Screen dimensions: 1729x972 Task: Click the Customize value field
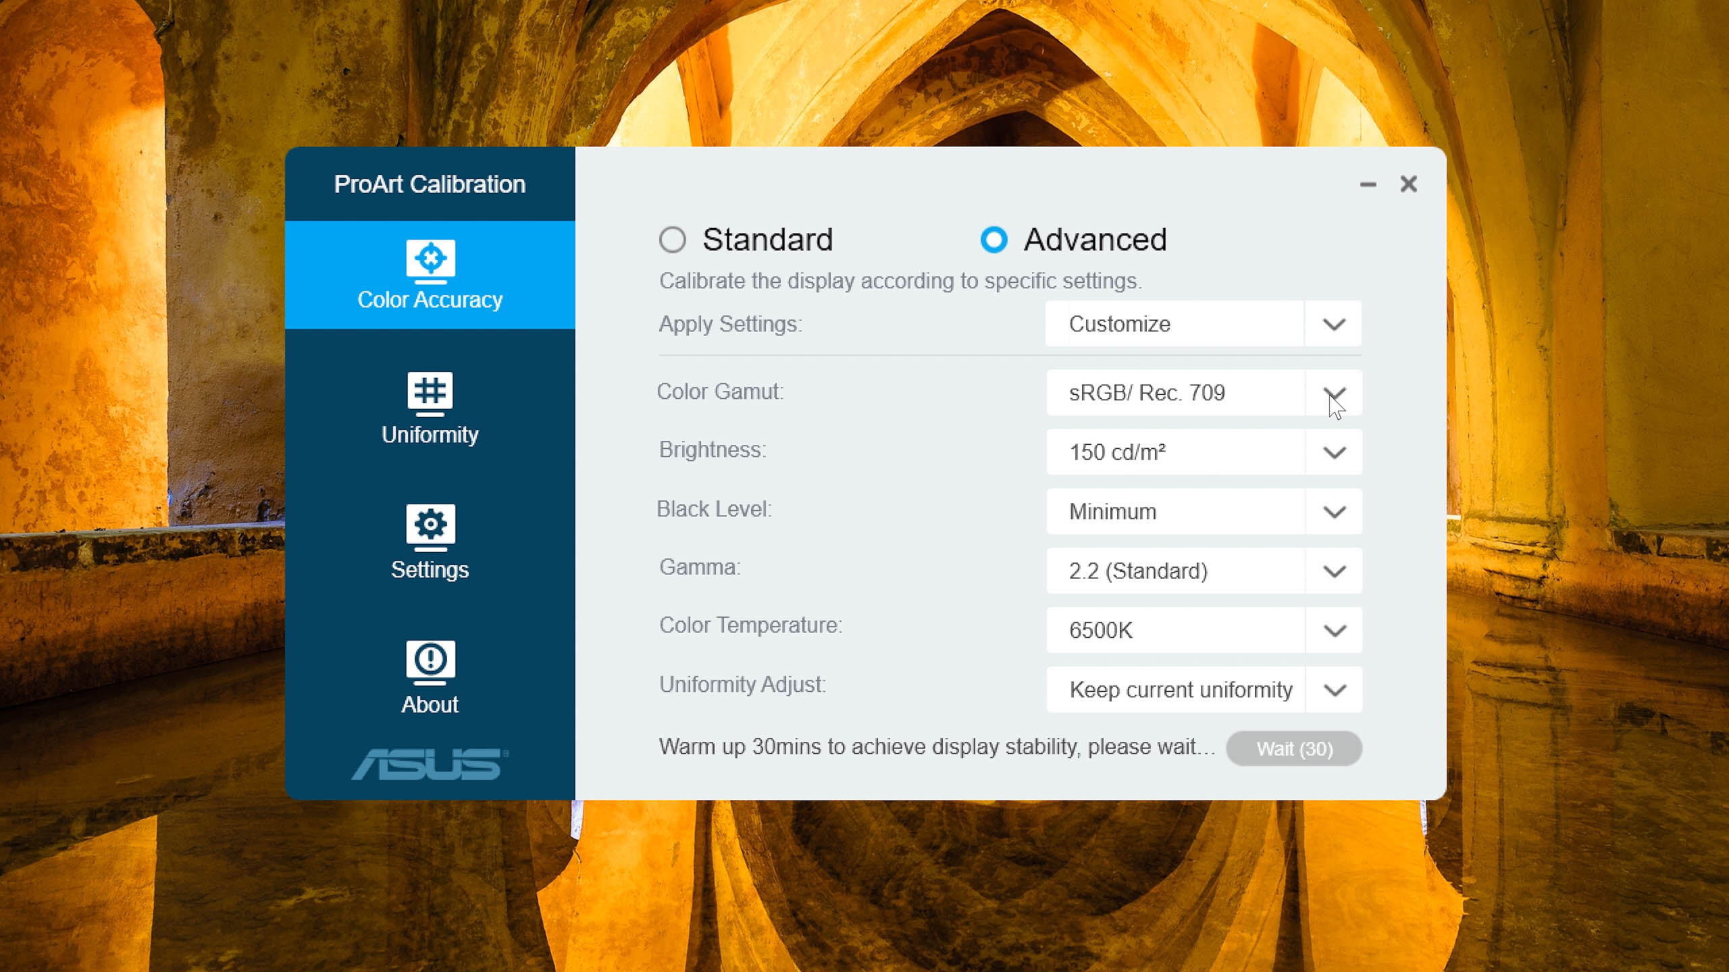pyautogui.click(x=1175, y=324)
